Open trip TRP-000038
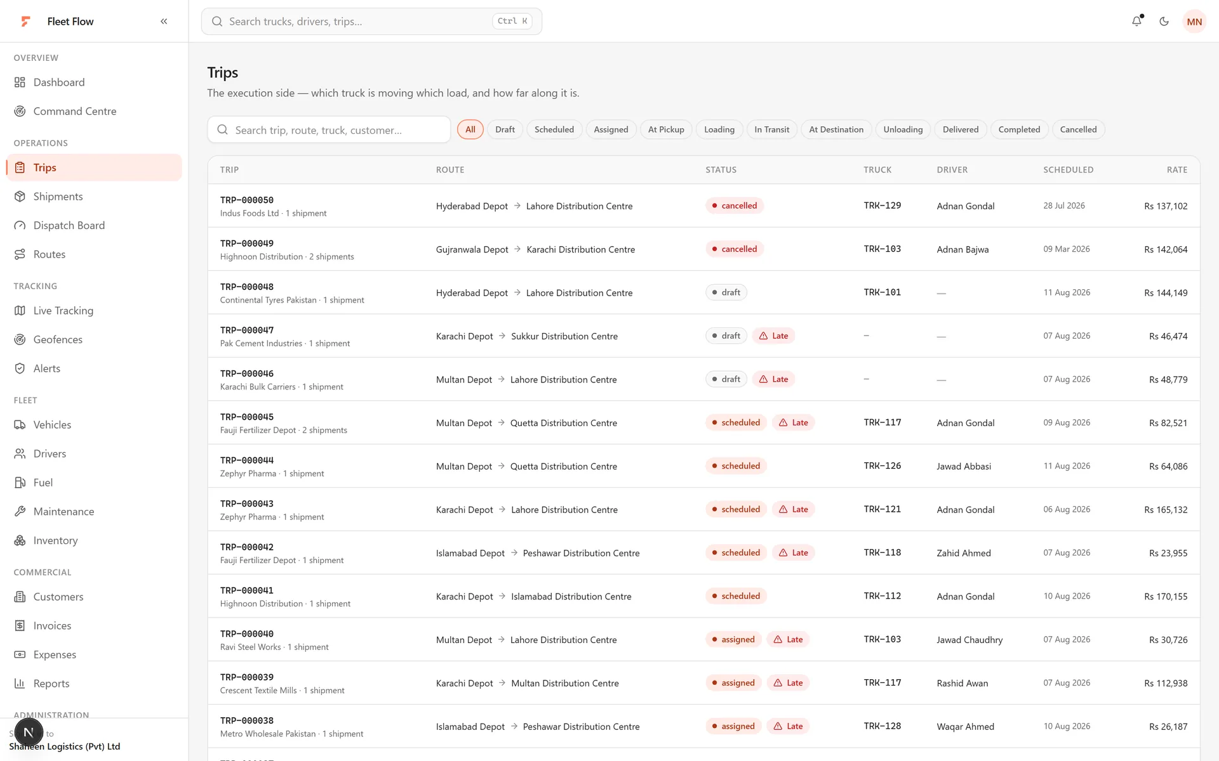The width and height of the screenshot is (1219, 761). pyautogui.click(x=247, y=720)
